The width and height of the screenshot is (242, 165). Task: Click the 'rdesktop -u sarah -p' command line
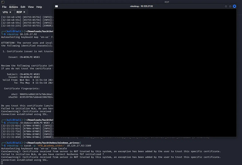[x=49, y=146]
